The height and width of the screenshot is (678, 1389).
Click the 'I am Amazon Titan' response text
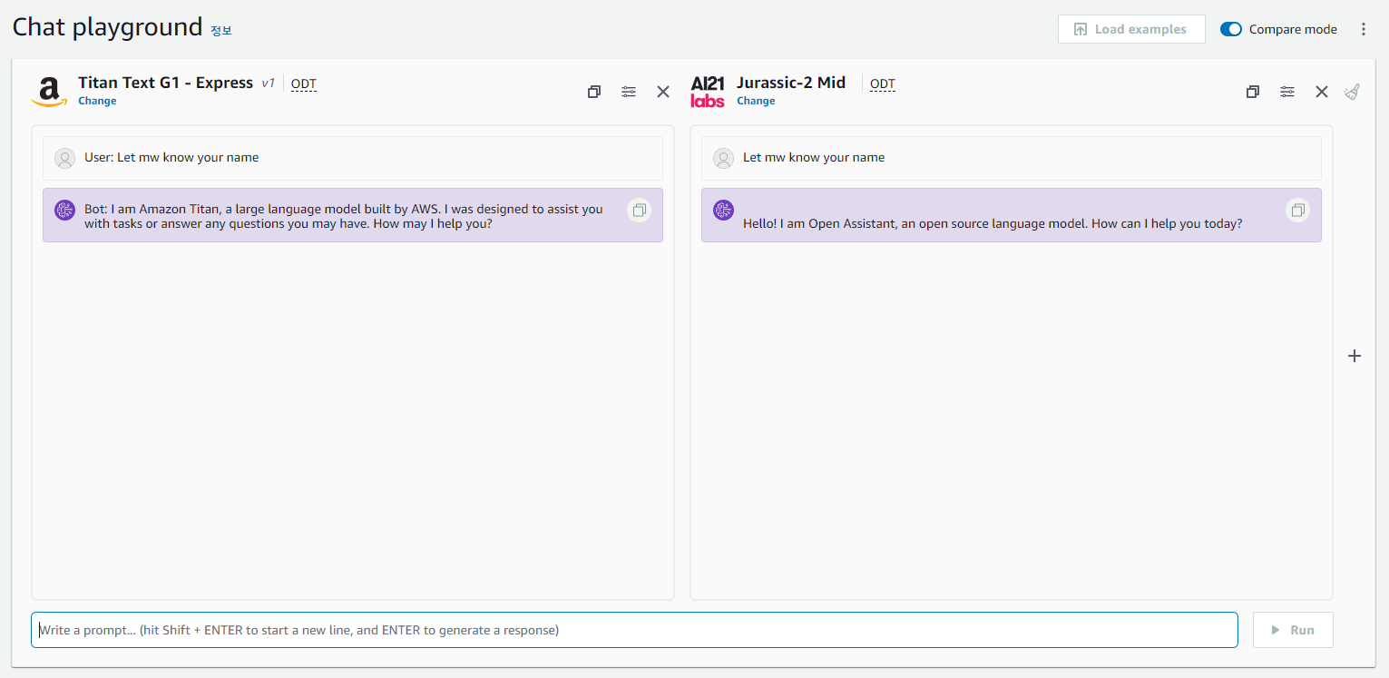tap(344, 216)
